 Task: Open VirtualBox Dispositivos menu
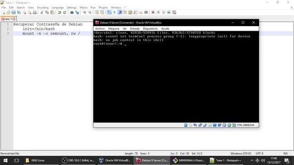[150, 28]
